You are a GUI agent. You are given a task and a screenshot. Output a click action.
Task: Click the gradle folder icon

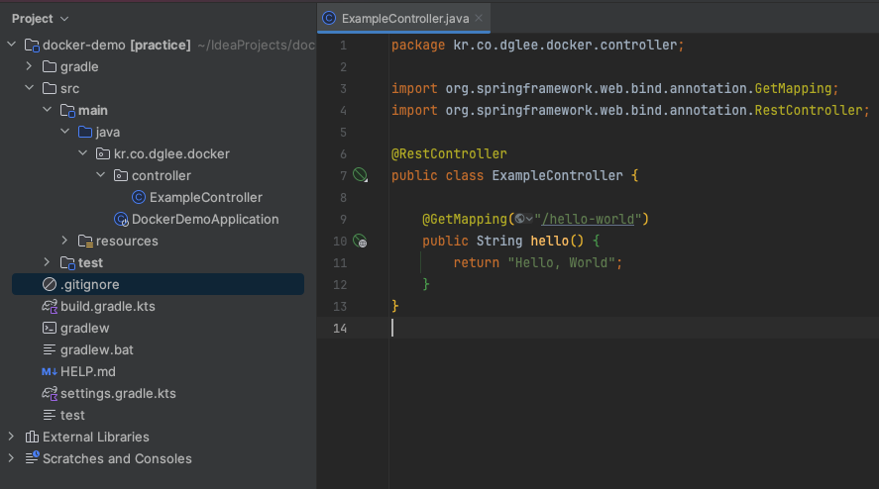[50, 66]
